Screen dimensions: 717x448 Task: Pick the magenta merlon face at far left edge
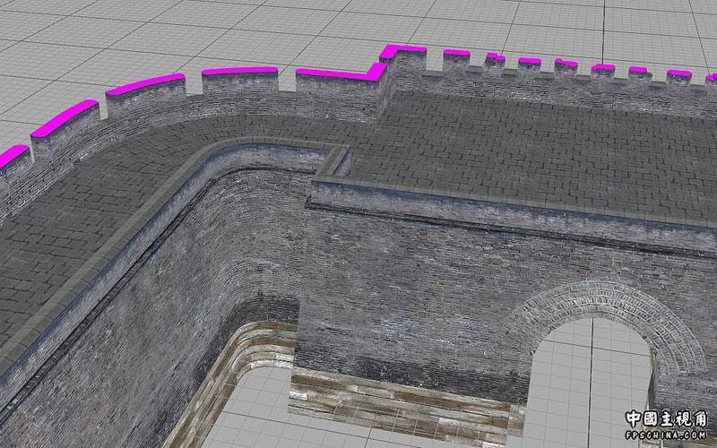click(11, 157)
